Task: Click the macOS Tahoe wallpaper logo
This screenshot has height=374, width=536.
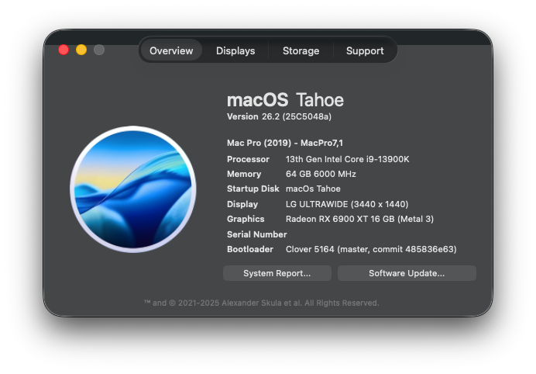Action: pos(133,189)
